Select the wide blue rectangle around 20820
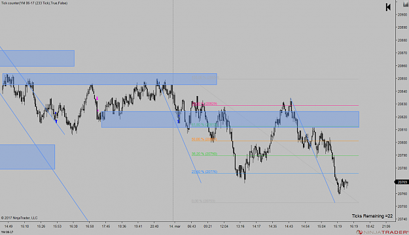 pyautogui.click(x=230, y=119)
